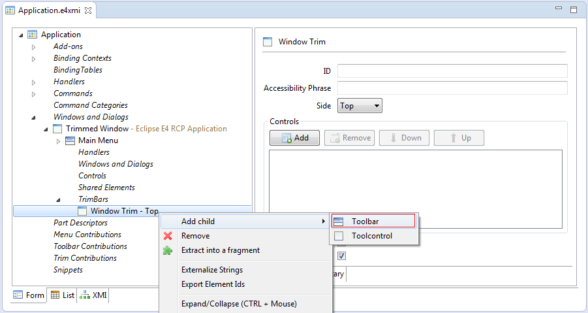Screen dimensions: 588x313
Task: Expand the Binding Contexts node
Action: point(34,59)
